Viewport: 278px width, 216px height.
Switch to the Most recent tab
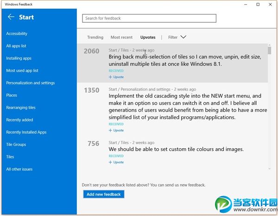tap(121, 37)
